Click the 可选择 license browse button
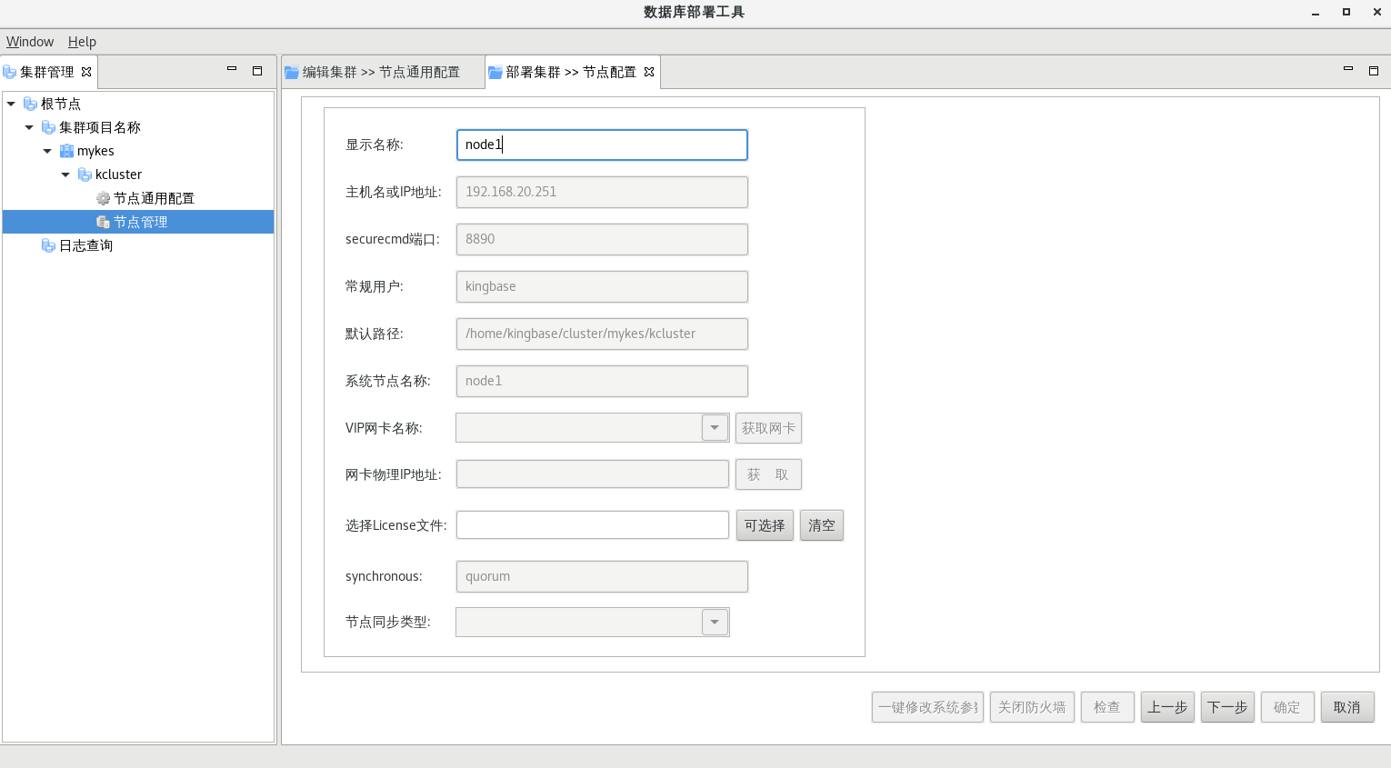This screenshot has width=1391, height=768. [765, 525]
